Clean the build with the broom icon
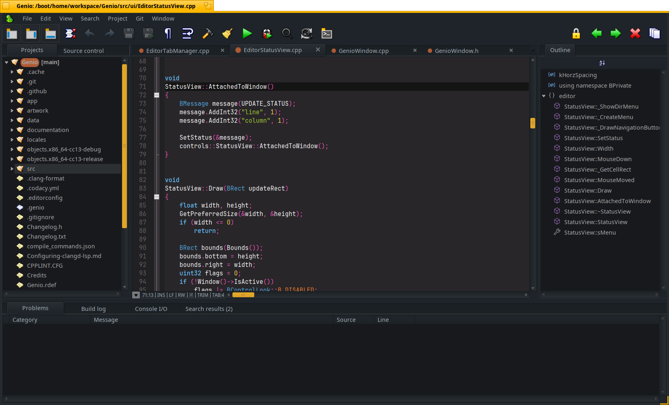 coord(227,34)
